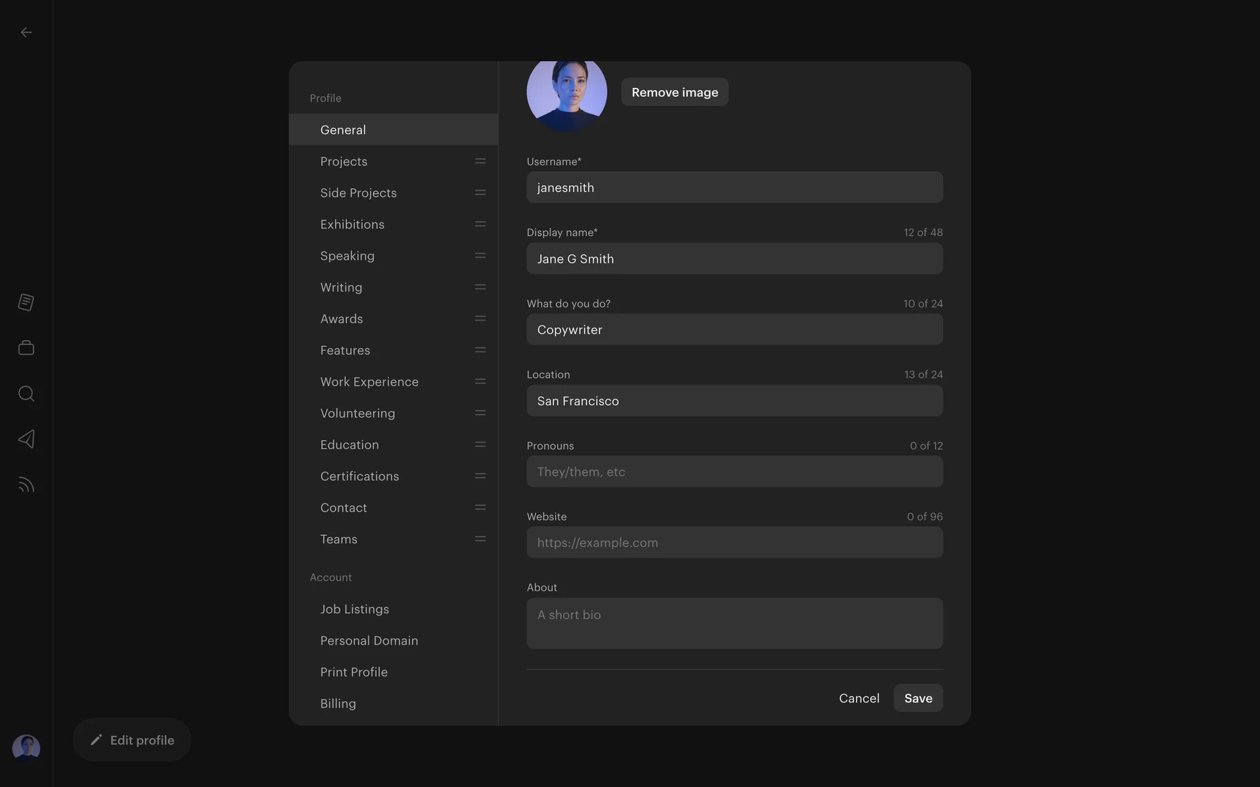Click the drag handle beside Teams
The height and width of the screenshot is (787, 1260).
tap(480, 538)
